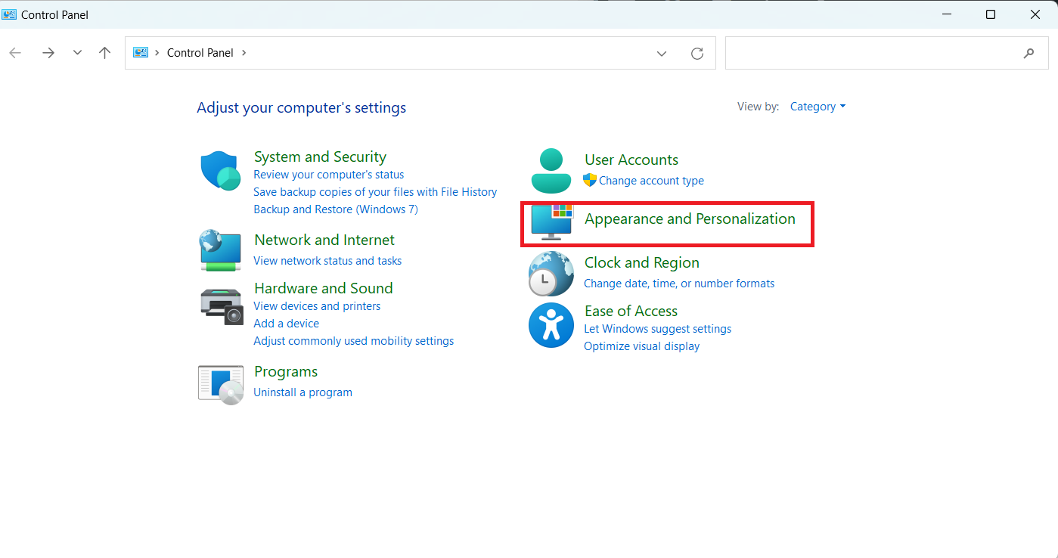Open the System and Security shield icon
Image resolution: width=1058 pixels, height=558 pixels.
coord(221,170)
